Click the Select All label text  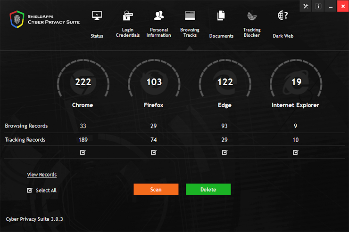[46, 191]
